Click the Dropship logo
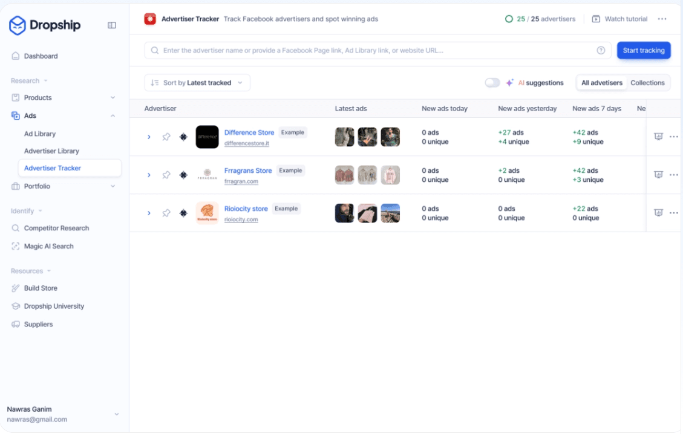683x434 pixels. [x=45, y=25]
